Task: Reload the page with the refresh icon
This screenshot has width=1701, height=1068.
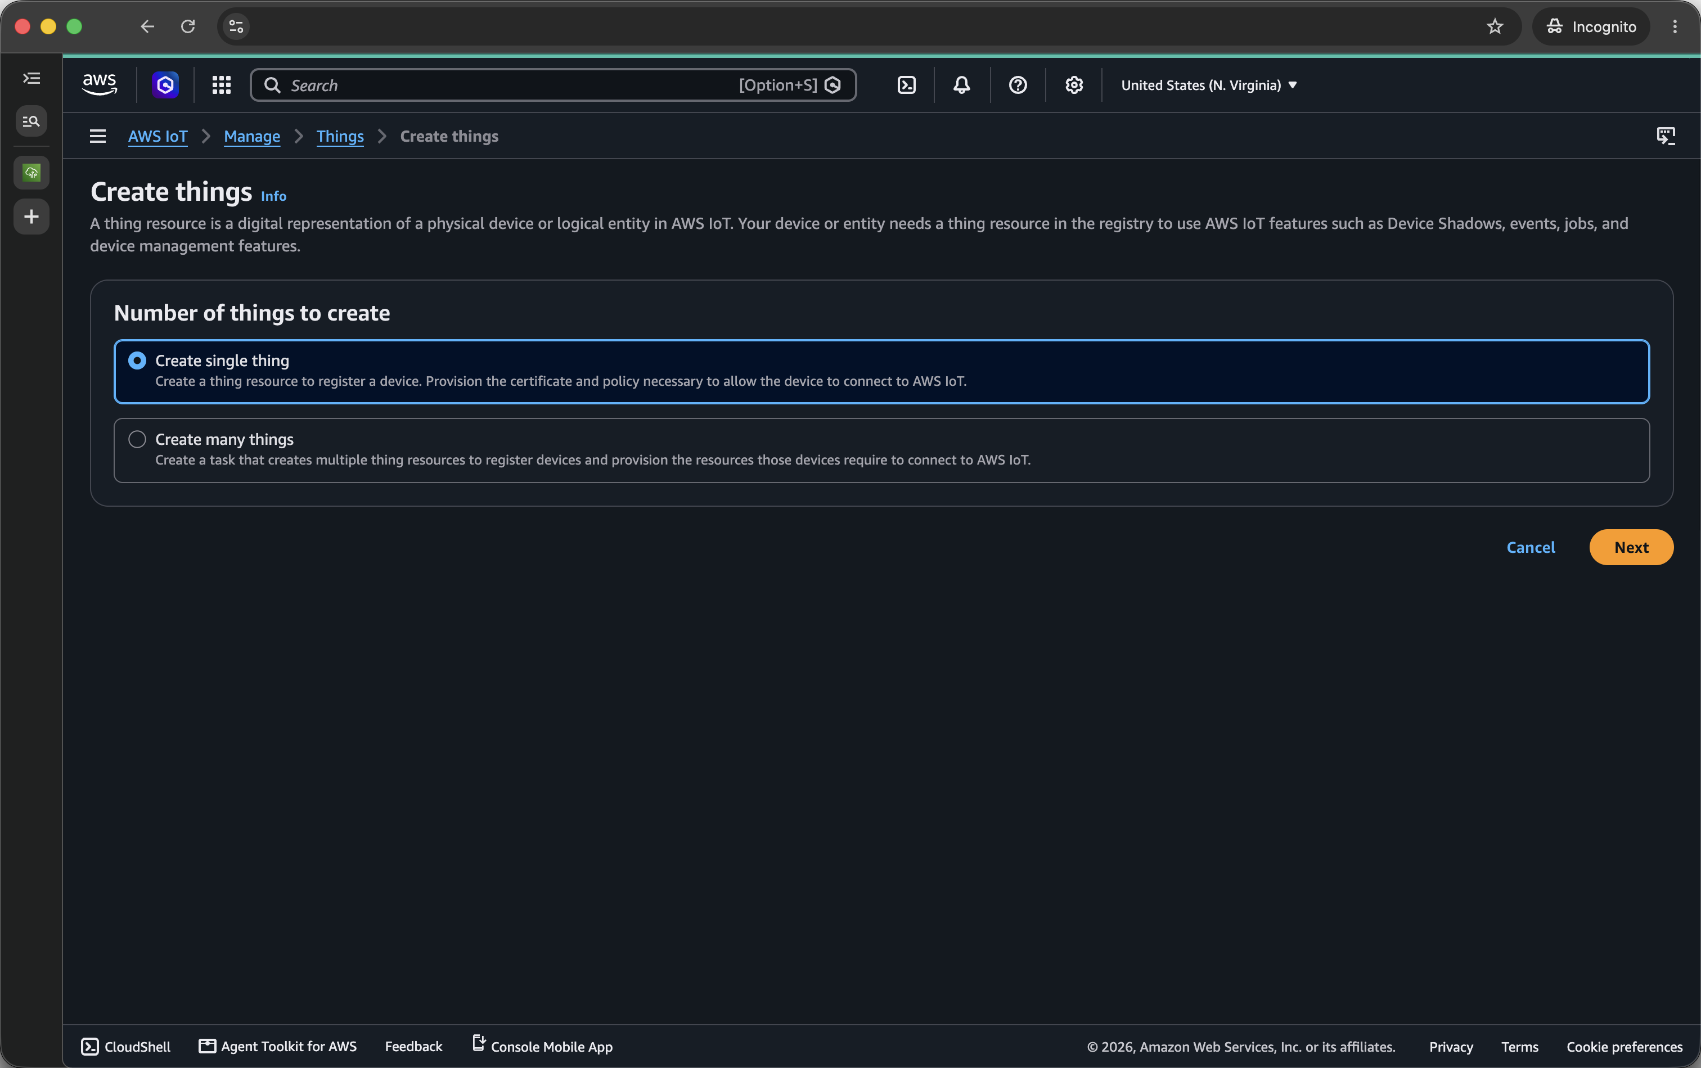Action: pos(187,26)
